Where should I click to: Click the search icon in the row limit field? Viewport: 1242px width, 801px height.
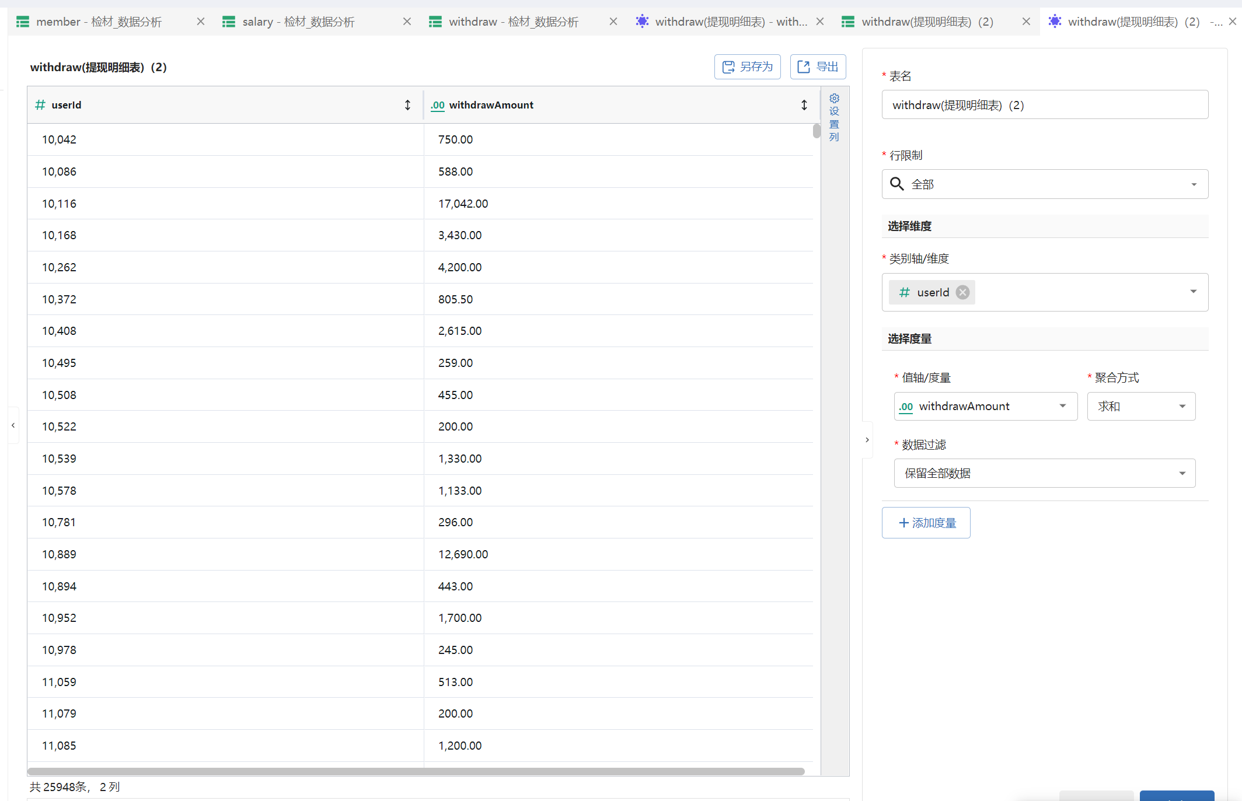(896, 184)
